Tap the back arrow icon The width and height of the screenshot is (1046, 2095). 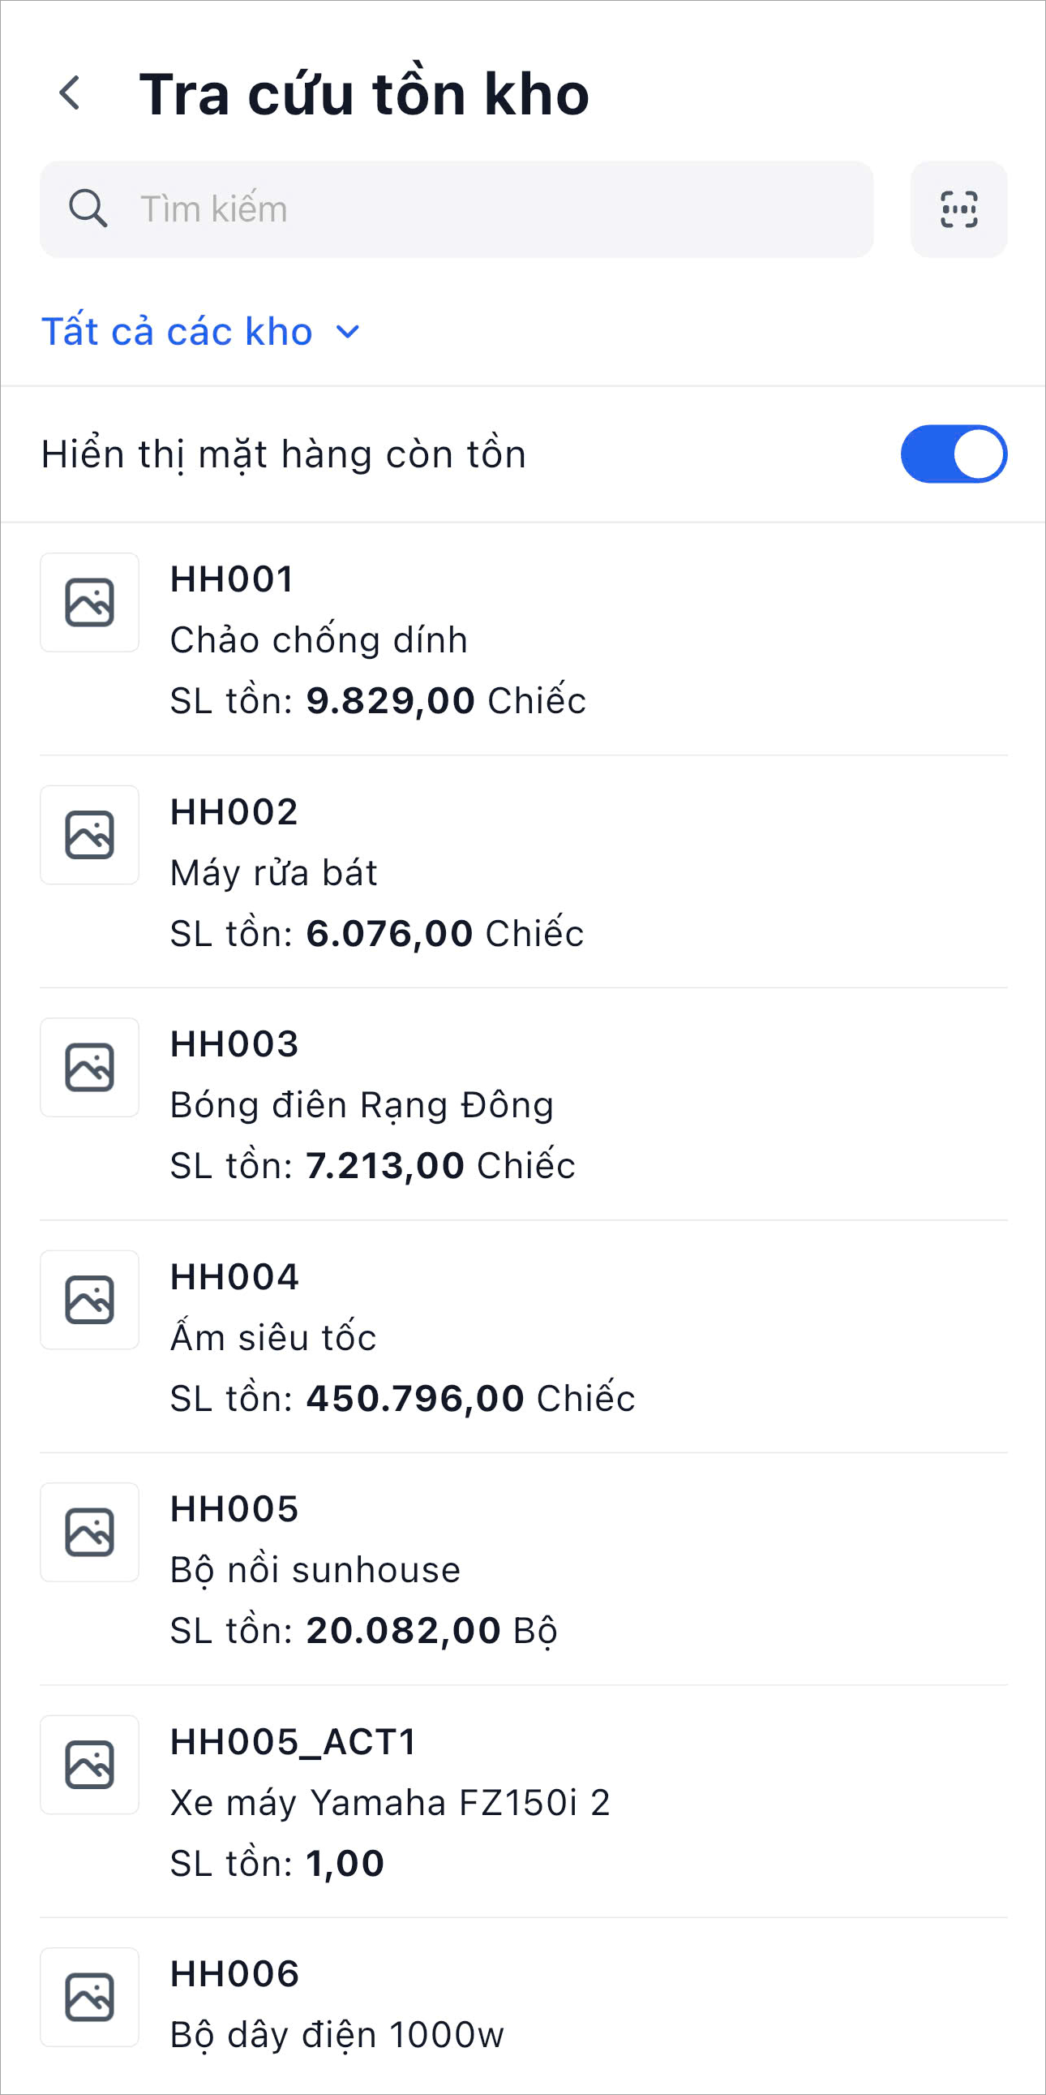[x=71, y=92]
